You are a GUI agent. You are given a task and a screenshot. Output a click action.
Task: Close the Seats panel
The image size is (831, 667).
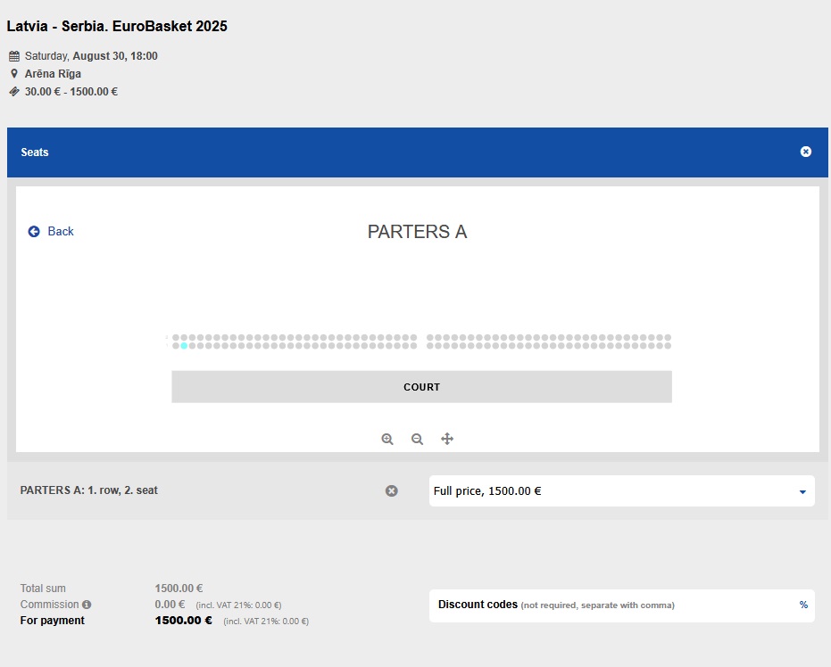pyautogui.click(x=805, y=152)
